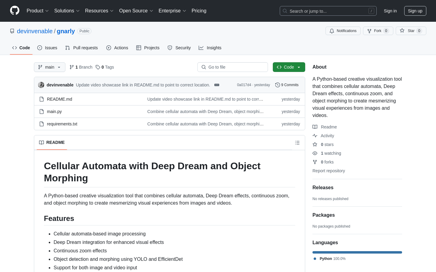Open requirements.txt's commit message link

[206, 124]
